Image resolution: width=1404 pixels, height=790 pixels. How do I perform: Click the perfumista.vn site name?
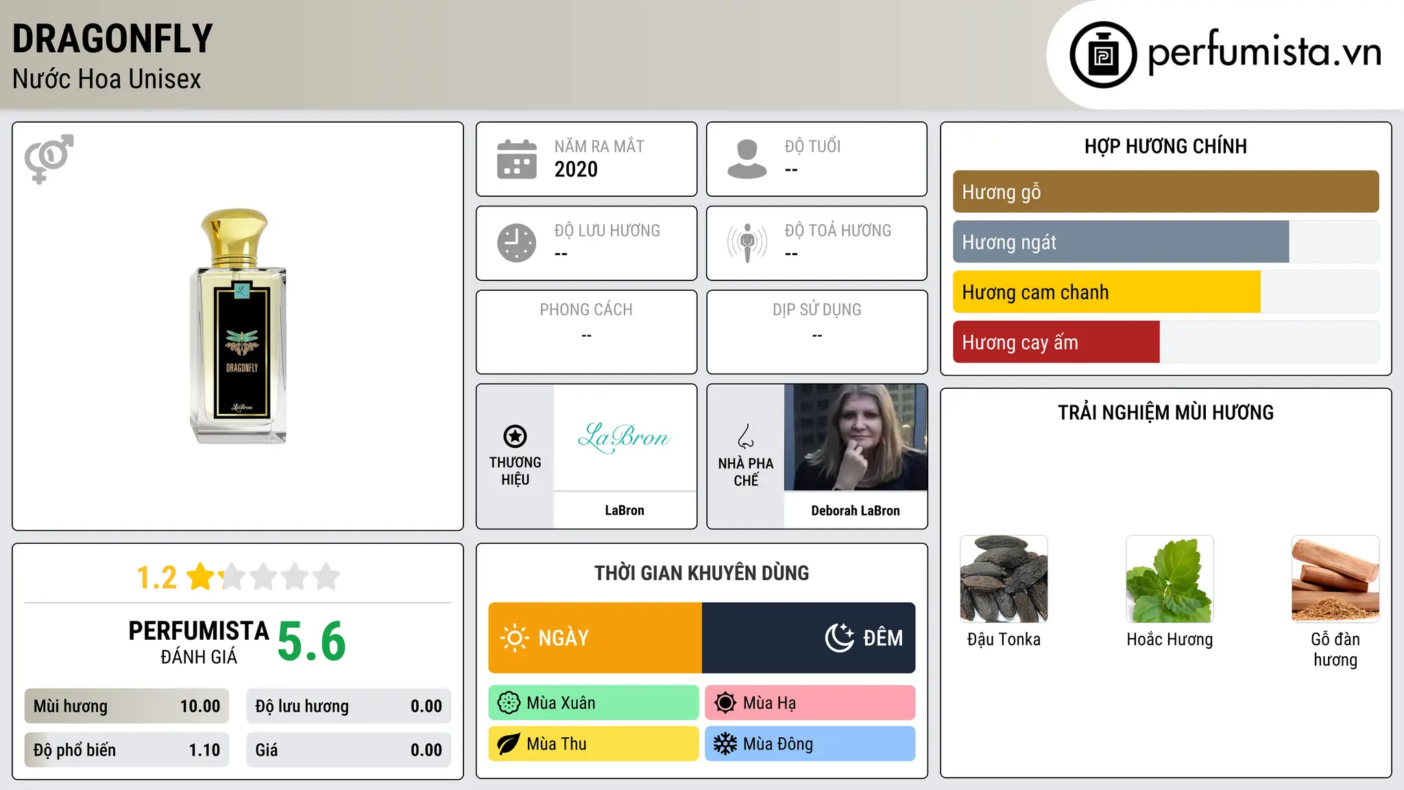tap(1265, 52)
